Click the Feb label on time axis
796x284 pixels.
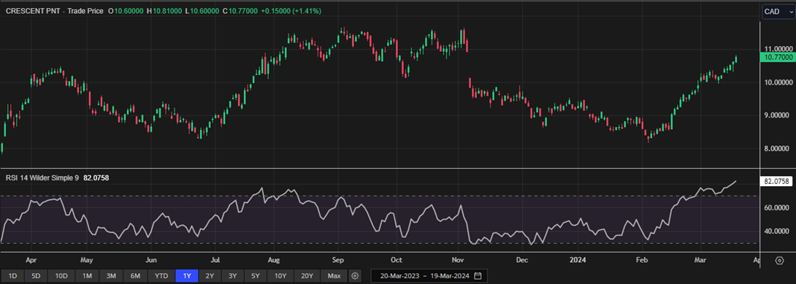coord(642,260)
